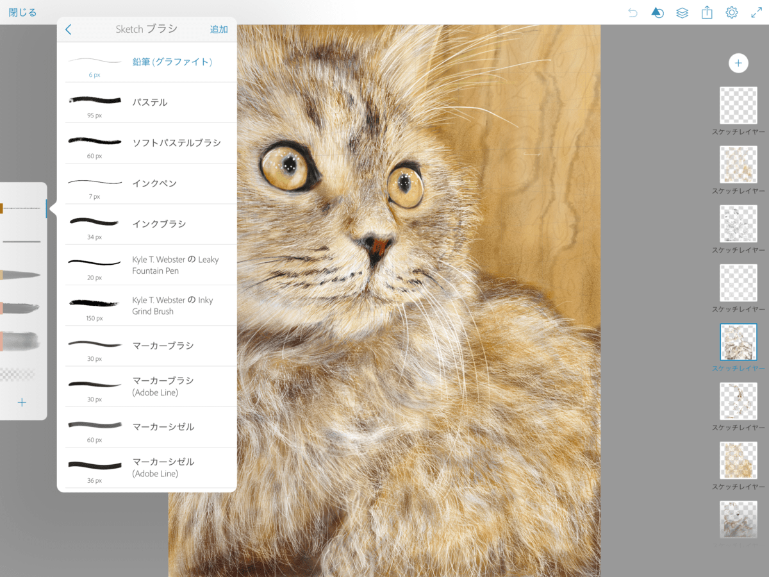Choose Kyle T. Webster Leaky Fountain Pen brush

(x=147, y=265)
